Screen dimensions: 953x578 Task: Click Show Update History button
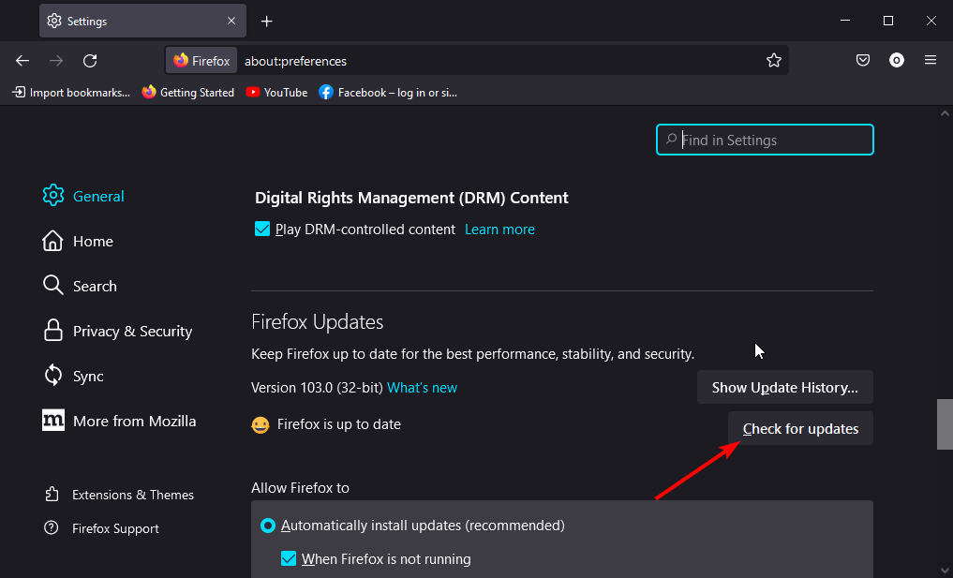[x=784, y=387]
